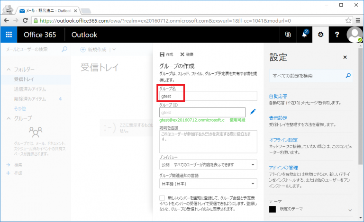The image size is (364, 222).
Task: Click the pencil icon to edit group ID
Action: click(x=253, y=112)
